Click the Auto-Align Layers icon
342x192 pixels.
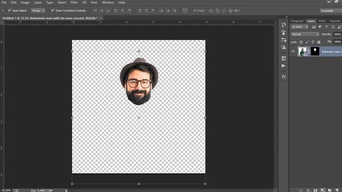pyautogui.click(x=185, y=11)
